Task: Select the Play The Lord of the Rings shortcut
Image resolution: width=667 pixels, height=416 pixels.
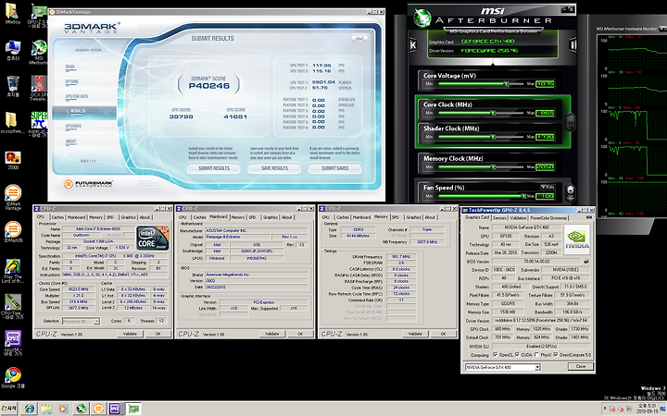Action: [13, 271]
